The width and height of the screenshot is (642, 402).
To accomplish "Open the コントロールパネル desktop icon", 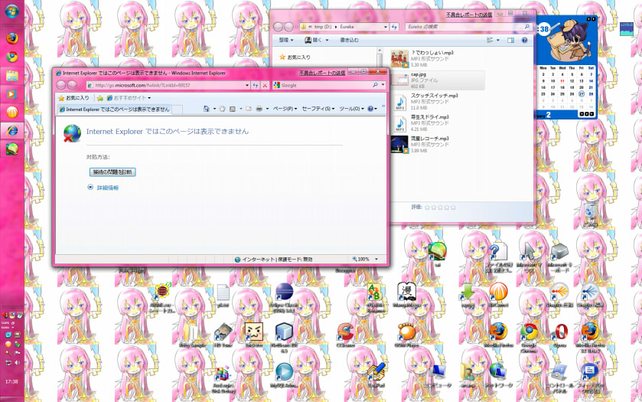I will point(559,378).
